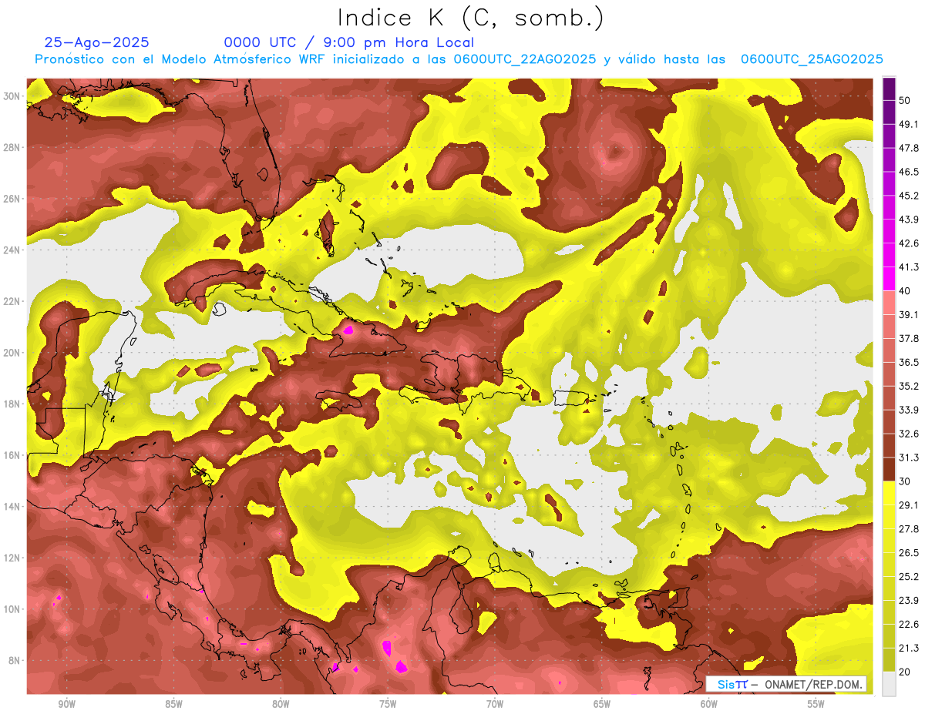Click the colorbar value 50
The height and width of the screenshot is (714, 925).
[906, 100]
